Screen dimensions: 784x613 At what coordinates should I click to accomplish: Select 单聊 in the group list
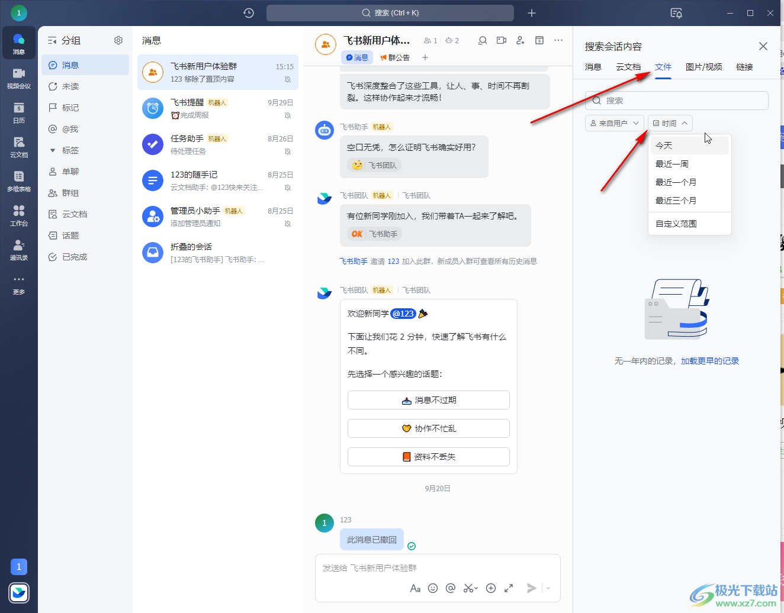click(x=85, y=172)
